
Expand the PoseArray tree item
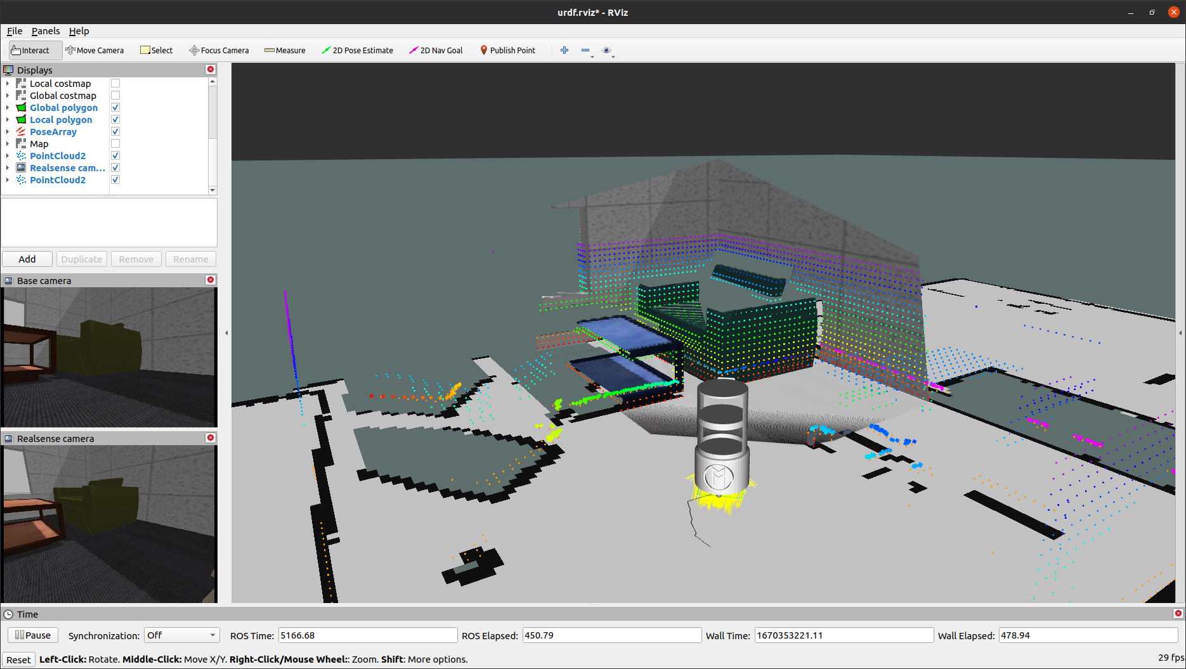[8, 131]
